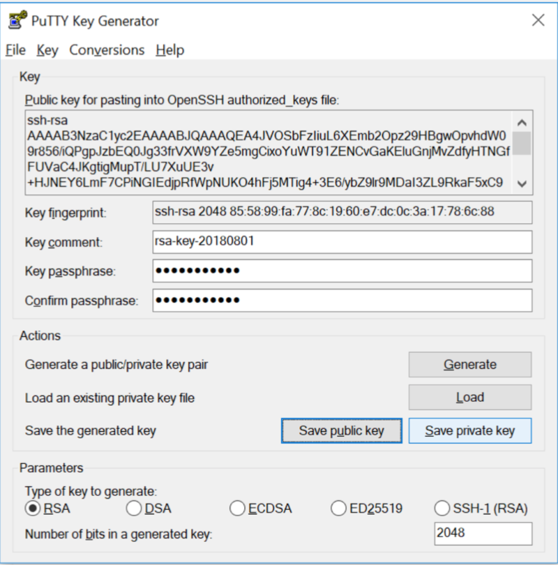Open the Help menu
Viewport: 558px width, 565px height.
169,50
